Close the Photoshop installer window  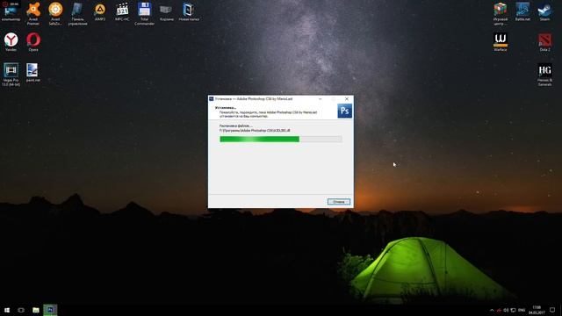pyautogui.click(x=347, y=99)
